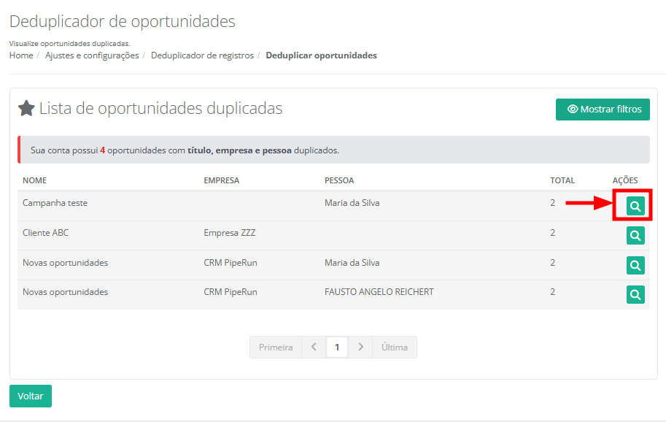Select page 1 in pagination
Viewport: 666px width, 422px height.
click(337, 348)
